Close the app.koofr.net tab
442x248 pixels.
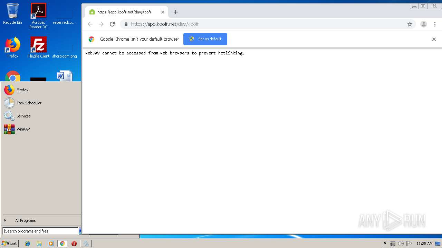pyautogui.click(x=163, y=12)
